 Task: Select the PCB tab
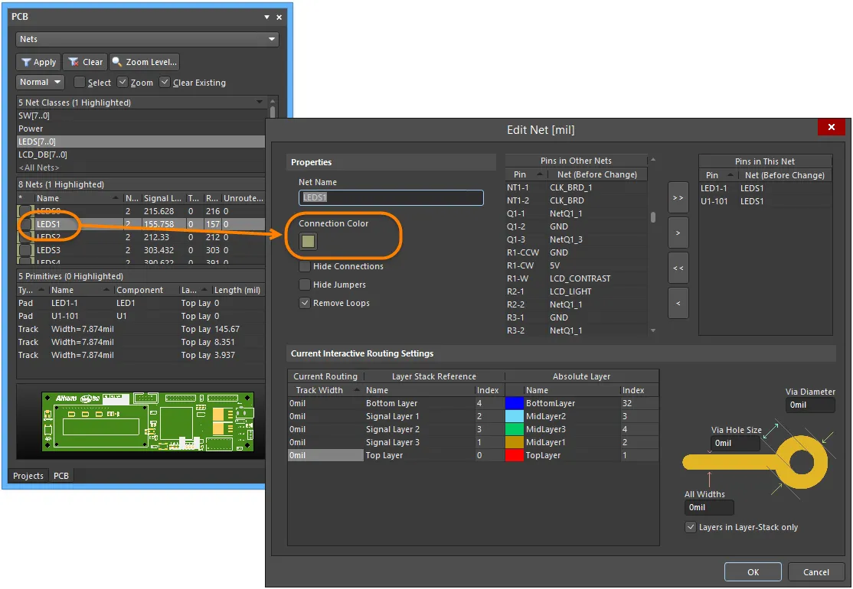click(61, 476)
